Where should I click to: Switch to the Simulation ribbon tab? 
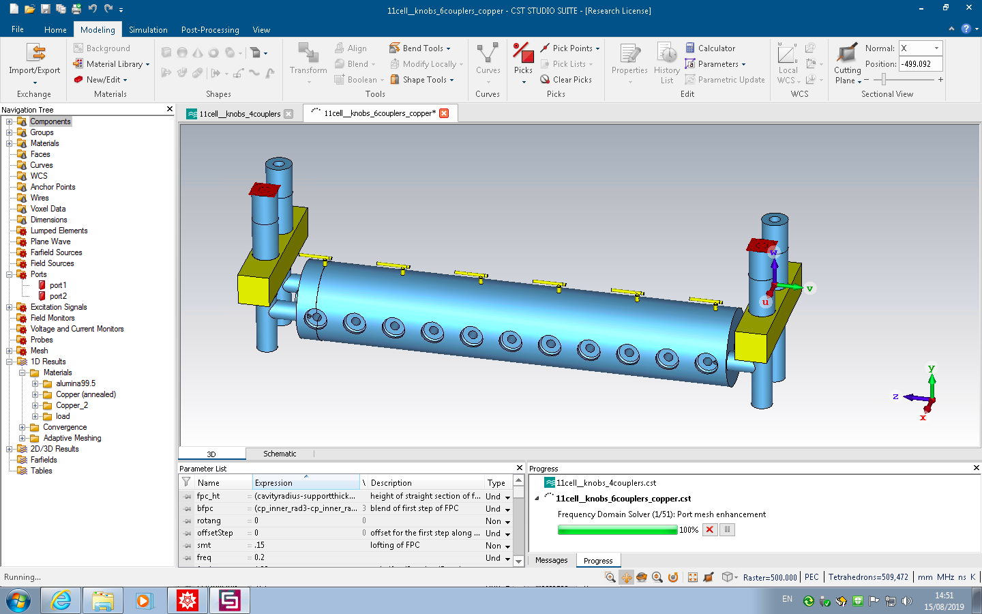click(148, 30)
